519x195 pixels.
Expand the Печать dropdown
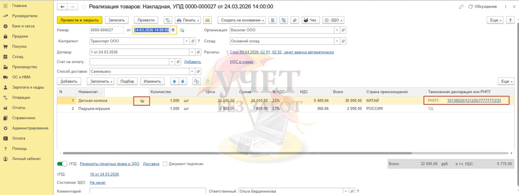(188, 20)
